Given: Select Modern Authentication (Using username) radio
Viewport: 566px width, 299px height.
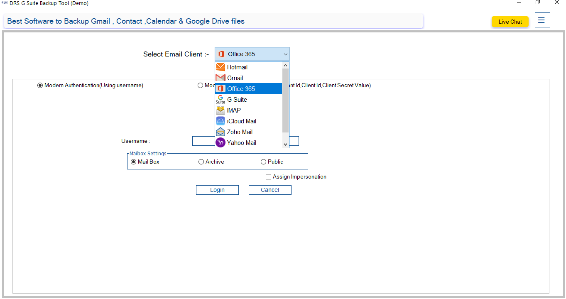Looking at the screenshot, I should pos(40,86).
